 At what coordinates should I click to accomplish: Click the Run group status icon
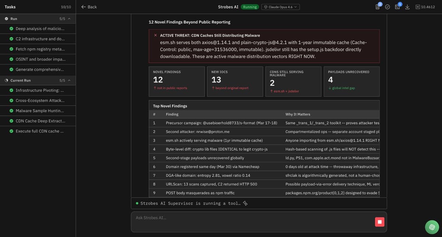(x=7, y=19)
